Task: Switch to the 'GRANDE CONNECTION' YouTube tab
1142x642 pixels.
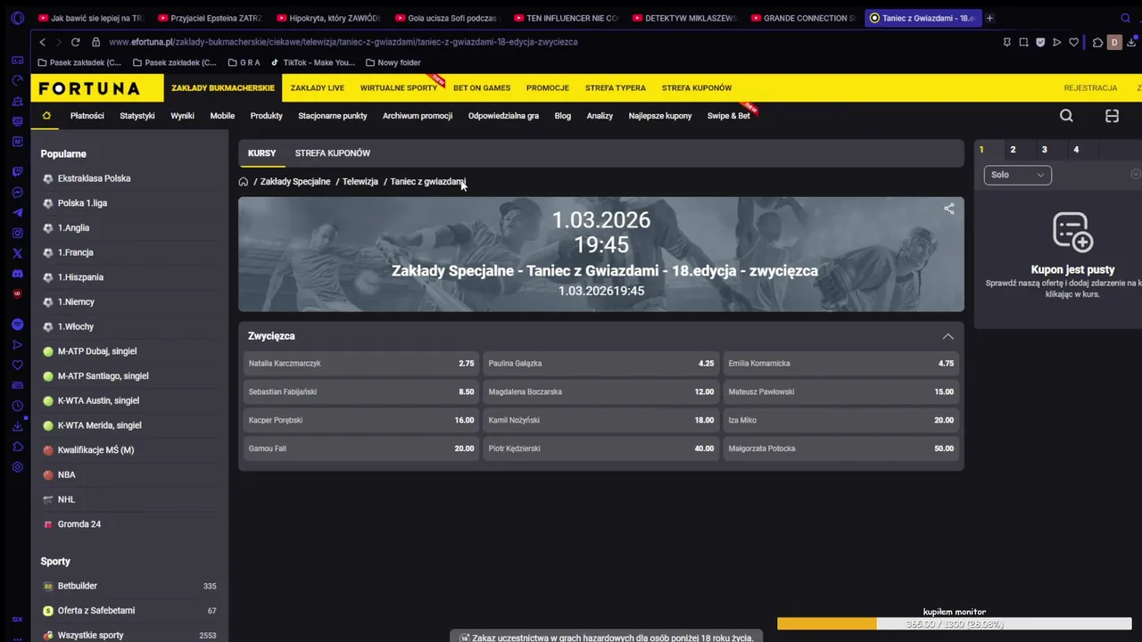Action: (802, 18)
